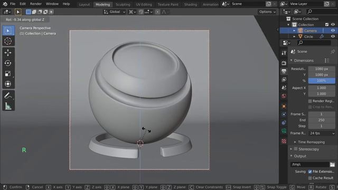Screen dimensions: 338x190
Task: Hide the Collection in viewport
Action: click(x=333, y=25)
